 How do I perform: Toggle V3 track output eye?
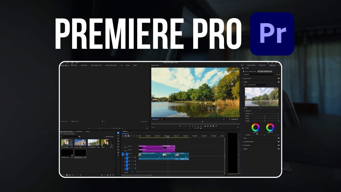[x=131, y=146]
